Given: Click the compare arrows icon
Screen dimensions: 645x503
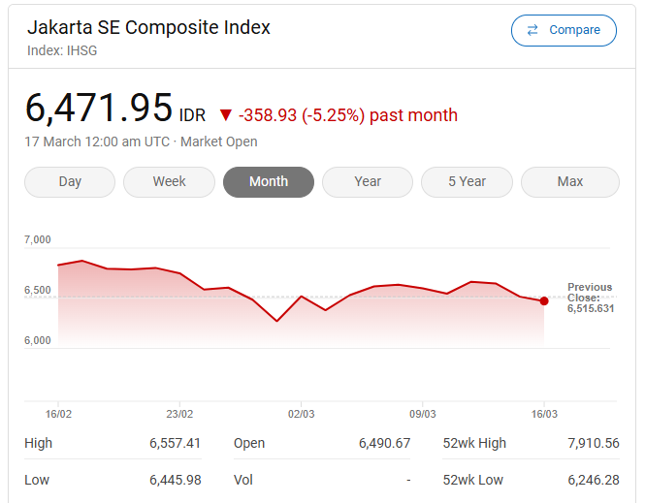Looking at the screenshot, I should tap(532, 30).
